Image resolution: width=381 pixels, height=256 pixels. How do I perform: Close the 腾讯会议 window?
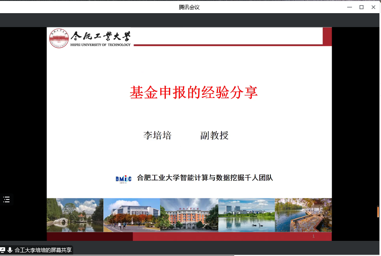coord(373,7)
